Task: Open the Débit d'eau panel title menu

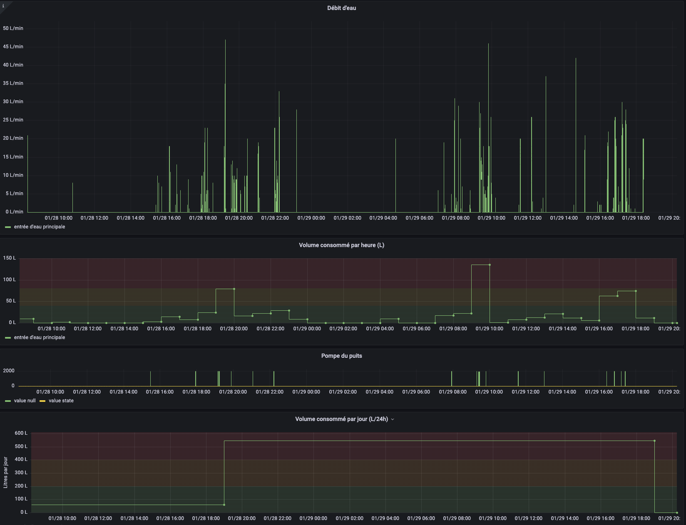Action: [x=341, y=8]
